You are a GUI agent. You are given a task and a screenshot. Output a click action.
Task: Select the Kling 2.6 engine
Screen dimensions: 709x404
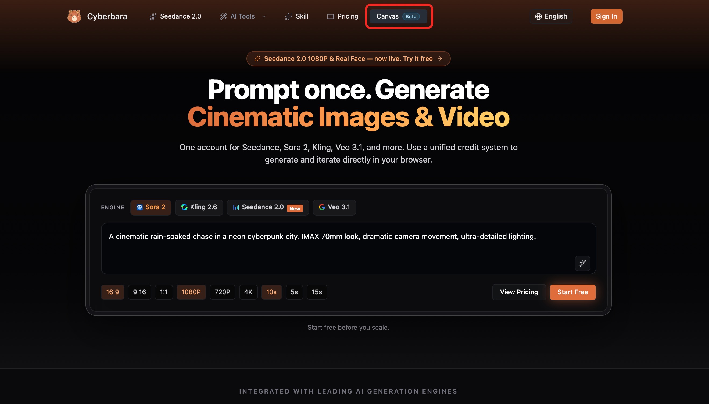(x=199, y=207)
